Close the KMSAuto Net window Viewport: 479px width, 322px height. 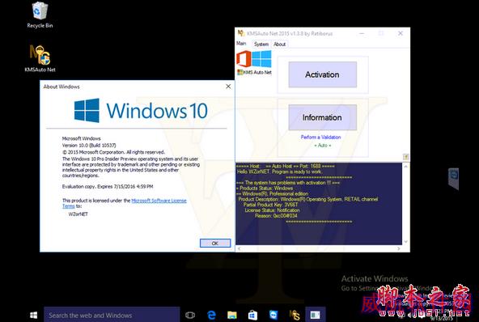(401, 33)
